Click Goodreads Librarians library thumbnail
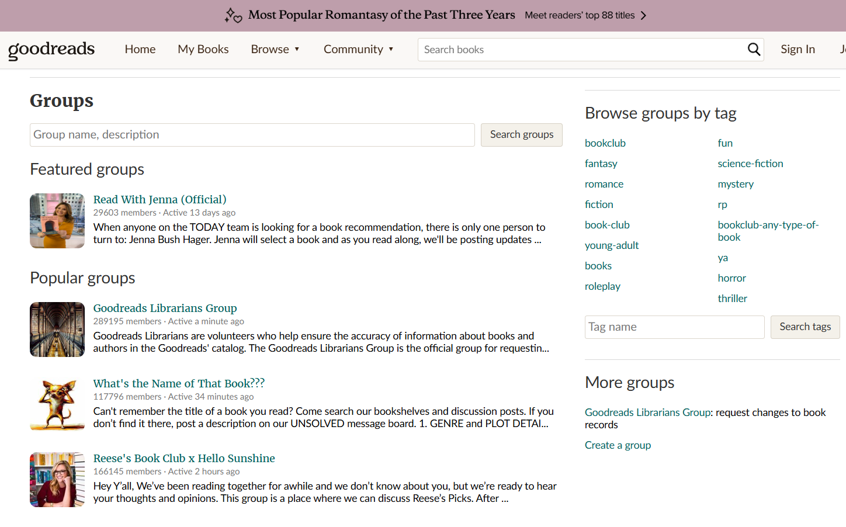 click(x=57, y=330)
